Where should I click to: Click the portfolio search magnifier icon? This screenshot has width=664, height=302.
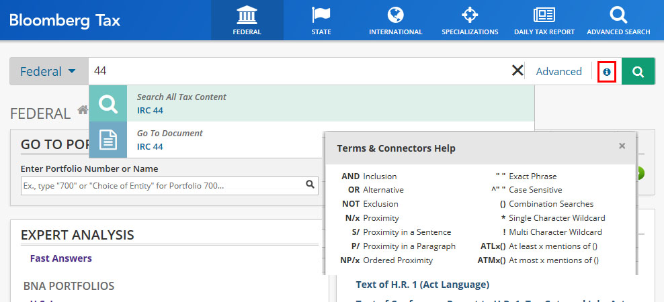click(x=310, y=185)
